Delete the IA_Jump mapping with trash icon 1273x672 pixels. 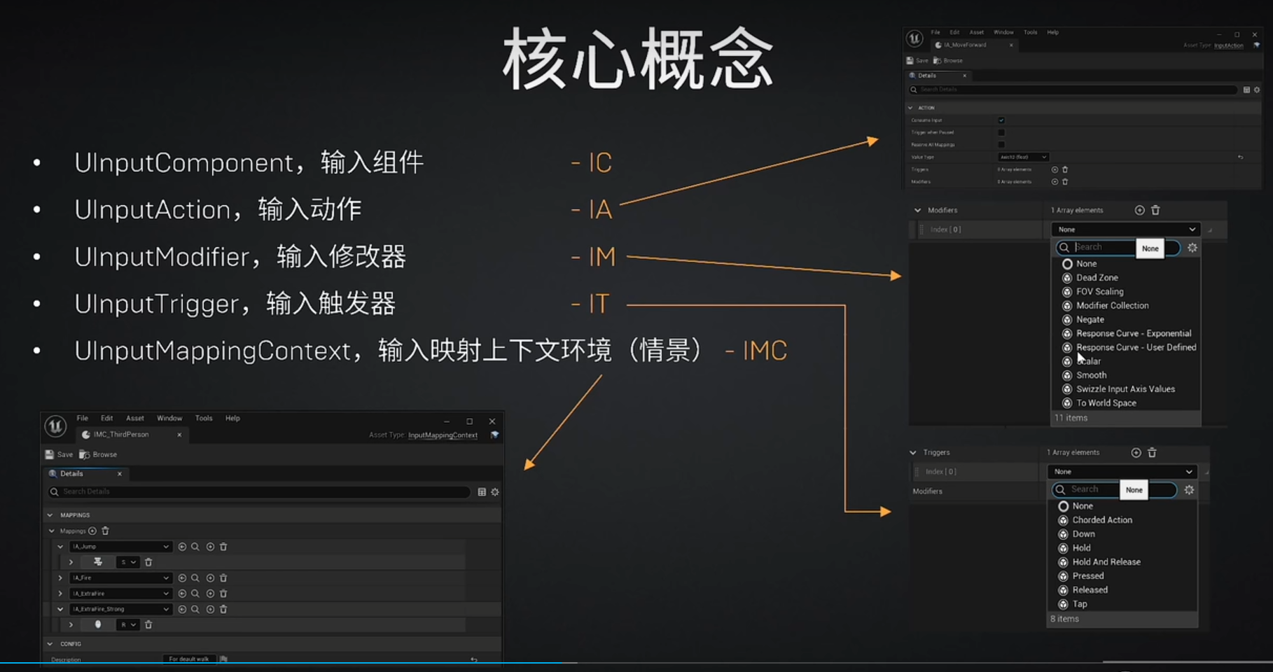click(x=223, y=547)
